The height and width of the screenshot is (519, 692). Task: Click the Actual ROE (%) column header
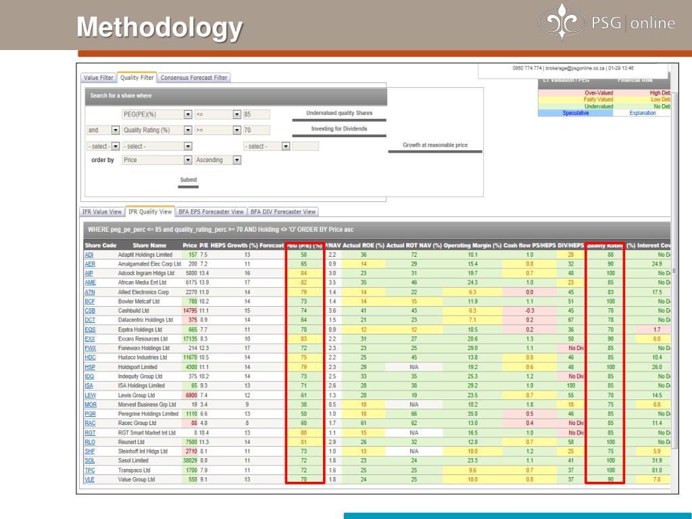(x=363, y=245)
